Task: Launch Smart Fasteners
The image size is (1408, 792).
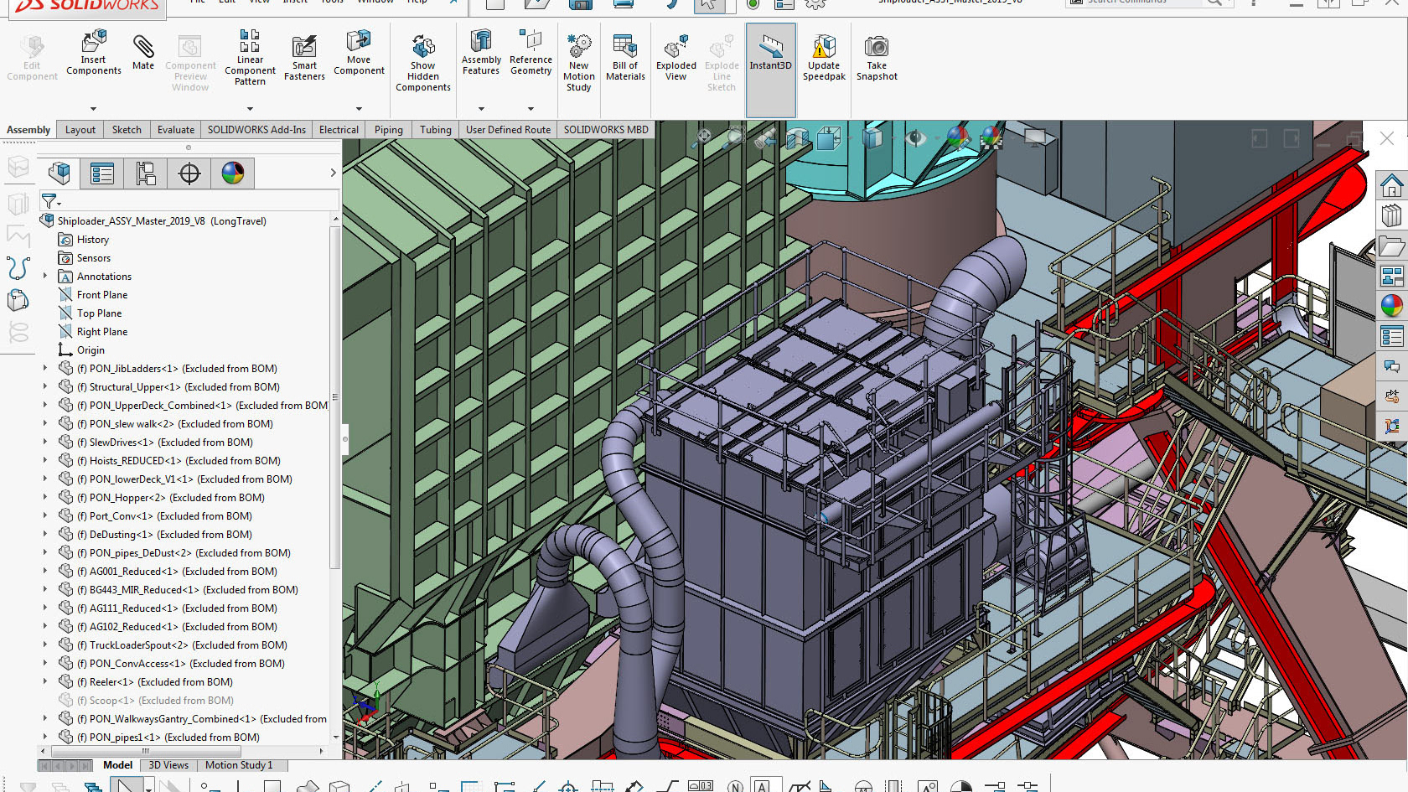Action: (x=304, y=58)
